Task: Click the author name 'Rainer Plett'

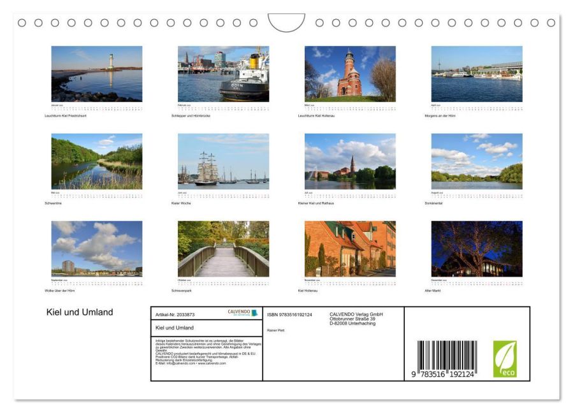Action: pyautogui.click(x=275, y=330)
